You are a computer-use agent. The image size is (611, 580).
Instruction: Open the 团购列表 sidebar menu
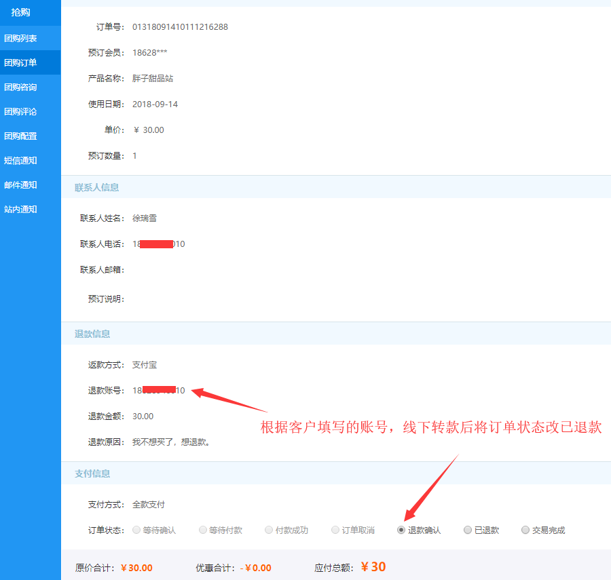21,38
